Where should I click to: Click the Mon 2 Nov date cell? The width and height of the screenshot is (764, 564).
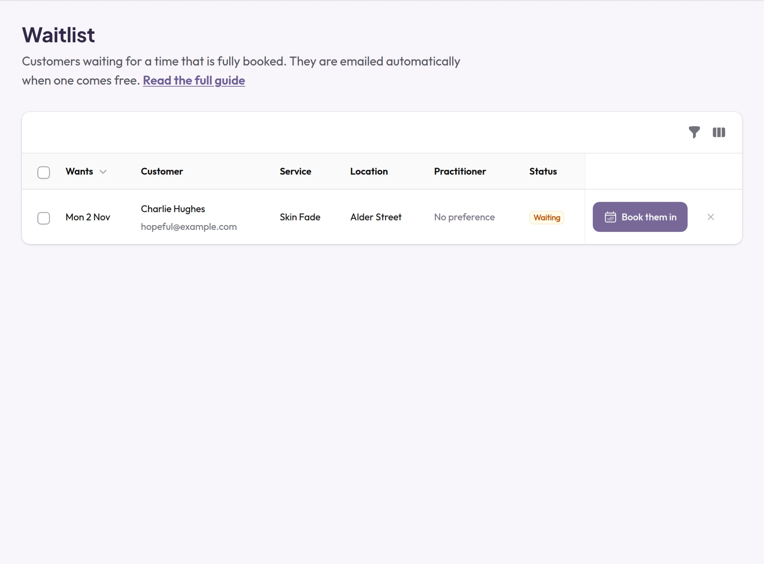tap(88, 217)
